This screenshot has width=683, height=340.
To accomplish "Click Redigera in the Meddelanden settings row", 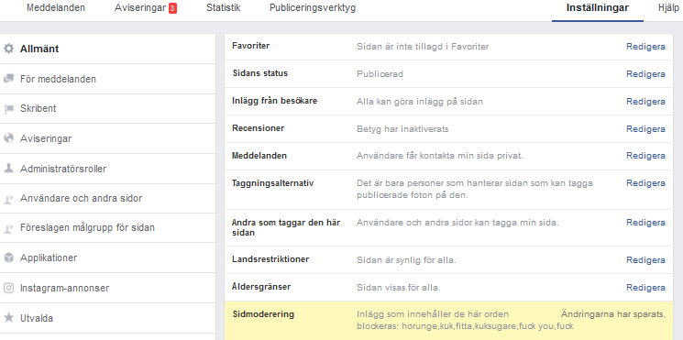I will tap(645, 156).
